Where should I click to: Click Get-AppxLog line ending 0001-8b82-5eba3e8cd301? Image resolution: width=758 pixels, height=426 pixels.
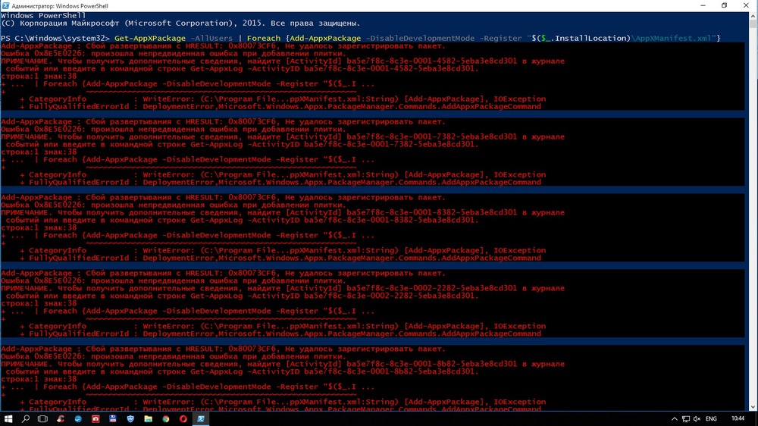[242, 372]
